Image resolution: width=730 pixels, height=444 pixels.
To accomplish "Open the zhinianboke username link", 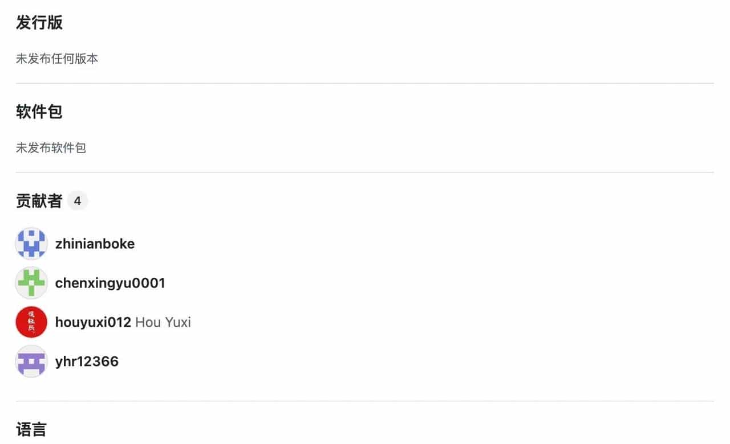I will coord(95,244).
